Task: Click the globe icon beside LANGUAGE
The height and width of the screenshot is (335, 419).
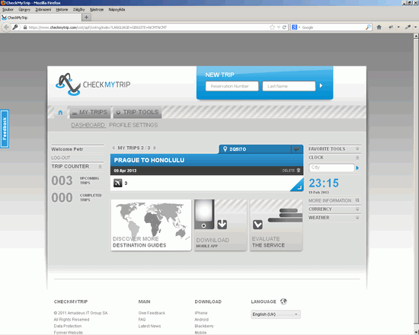Action: (x=283, y=301)
